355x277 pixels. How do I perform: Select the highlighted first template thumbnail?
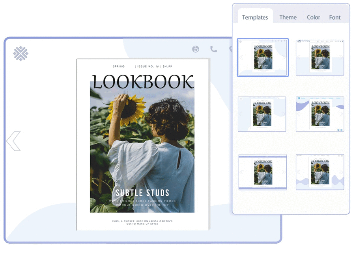point(263,57)
